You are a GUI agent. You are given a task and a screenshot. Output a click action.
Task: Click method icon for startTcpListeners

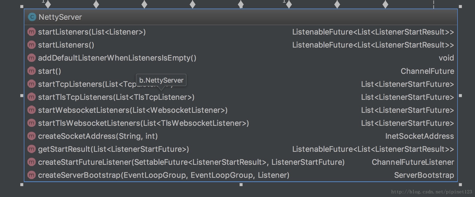coord(32,84)
